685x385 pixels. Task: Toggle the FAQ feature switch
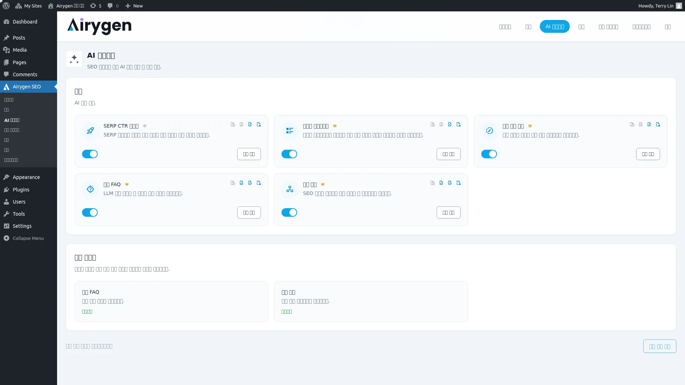coord(90,212)
